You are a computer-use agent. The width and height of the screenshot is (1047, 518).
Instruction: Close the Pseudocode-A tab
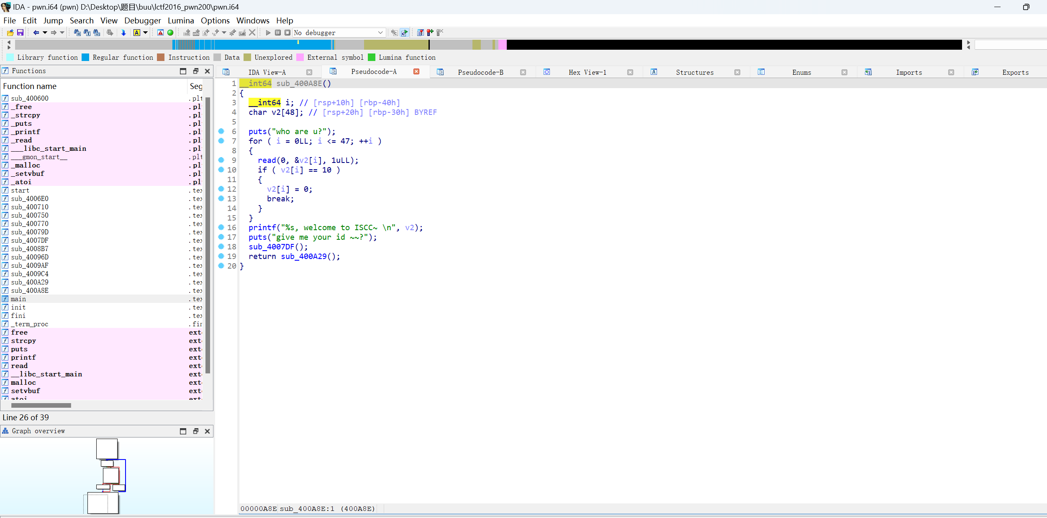click(x=416, y=71)
